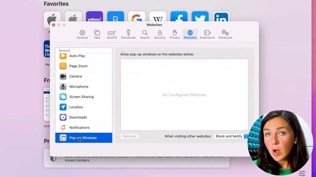Open the Privacy hand tab
Viewport: 316px width, 177px height.
tap(174, 34)
